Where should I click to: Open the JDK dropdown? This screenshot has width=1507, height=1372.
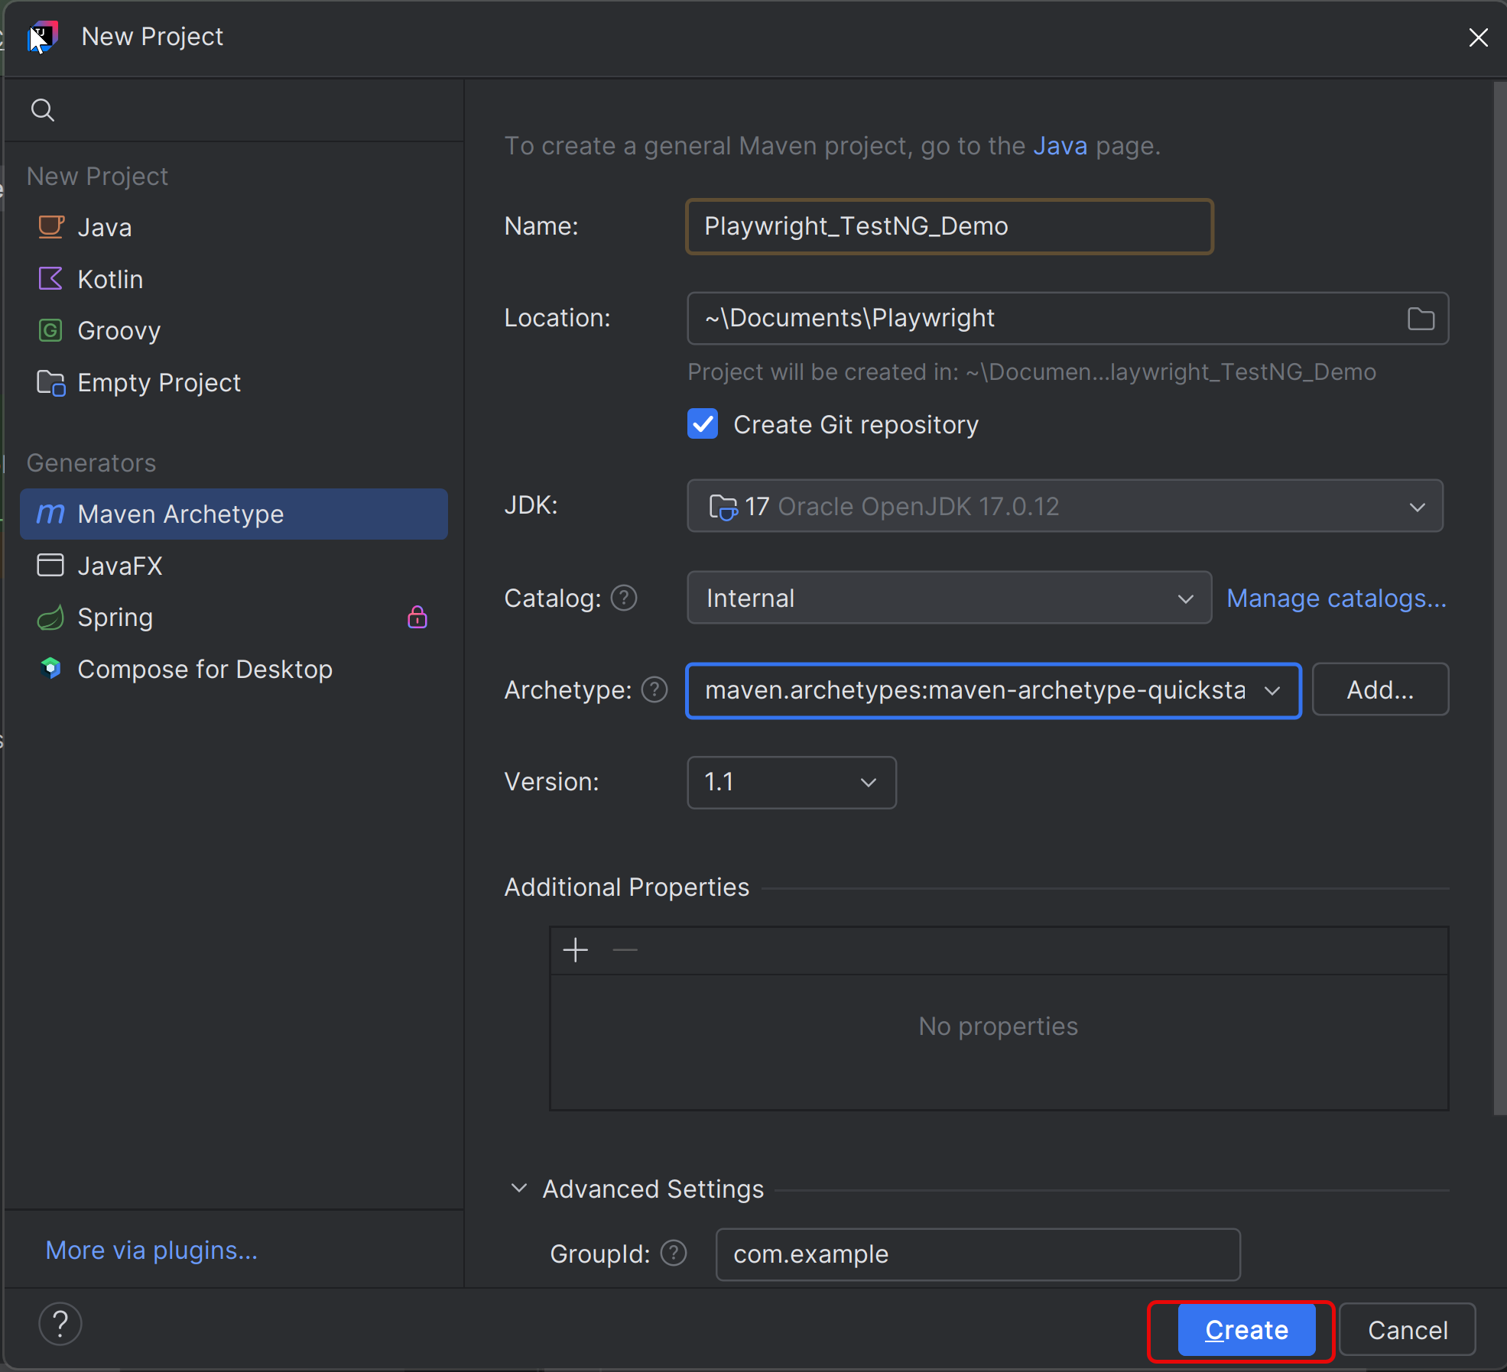(x=1064, y=506)
